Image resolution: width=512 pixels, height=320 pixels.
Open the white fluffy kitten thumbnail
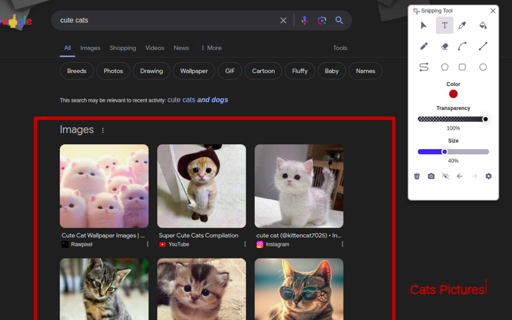[299, 186]
